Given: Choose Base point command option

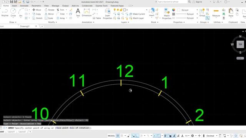Looking at the screenshot, I should click(x=62, y=128).
